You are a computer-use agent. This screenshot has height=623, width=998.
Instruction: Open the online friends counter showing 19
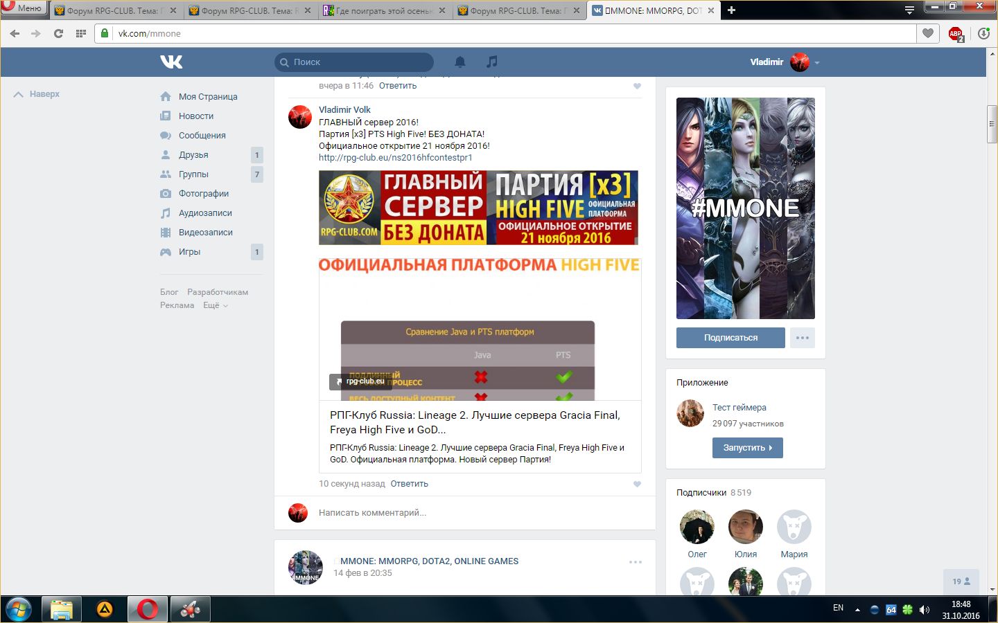click(x=961, y=581)
